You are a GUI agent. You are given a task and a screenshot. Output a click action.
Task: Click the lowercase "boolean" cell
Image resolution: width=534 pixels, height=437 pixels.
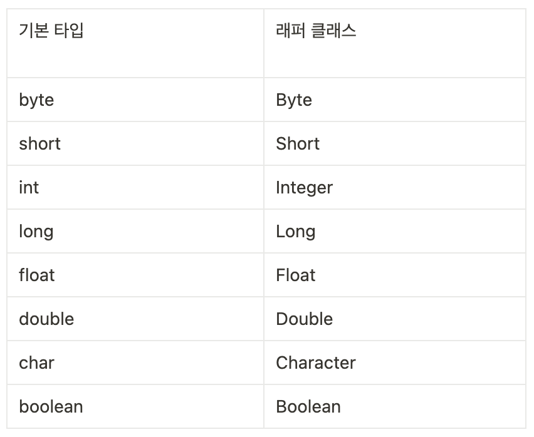pos(51,406)
